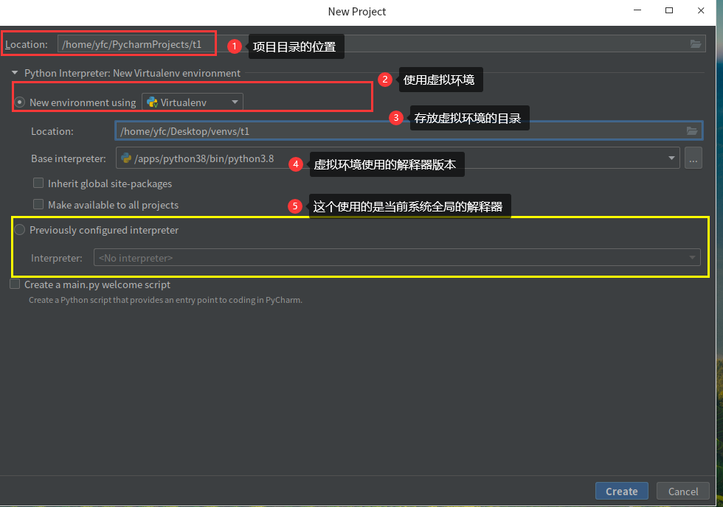This screenshot has height=507, width=723.
Task: Click the base interpreter ellipsis button
Action: [693, 158]
